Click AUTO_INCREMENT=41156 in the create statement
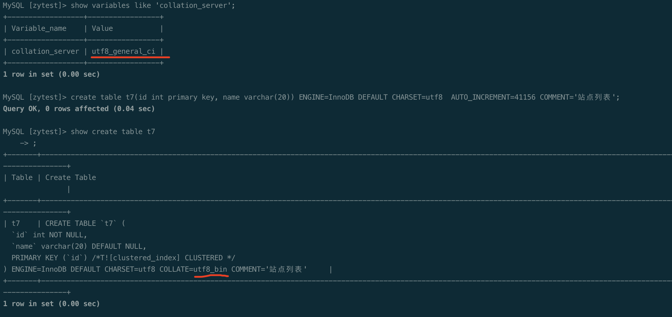Image resolution: width=672 pixels, height=317 pixels. 493,97
